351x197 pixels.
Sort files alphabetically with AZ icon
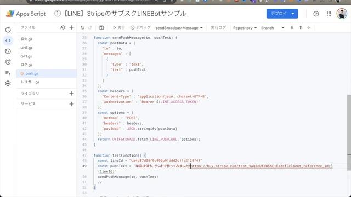click(x=63, y=27)
